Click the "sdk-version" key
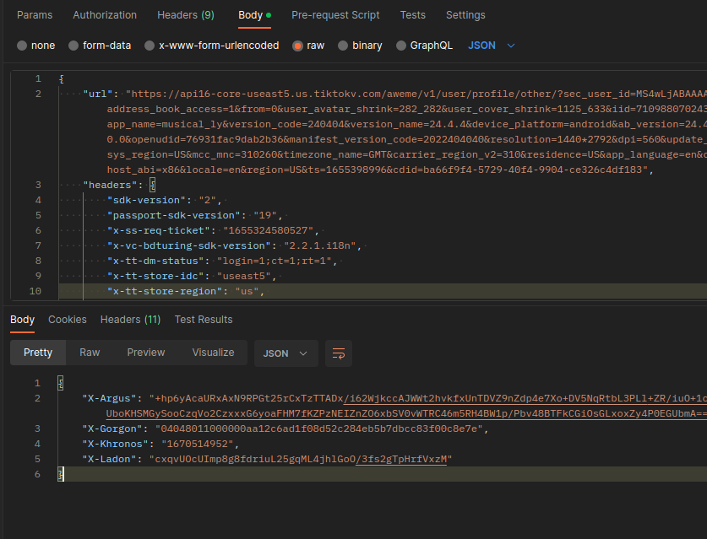 click(x=146, y=200)
